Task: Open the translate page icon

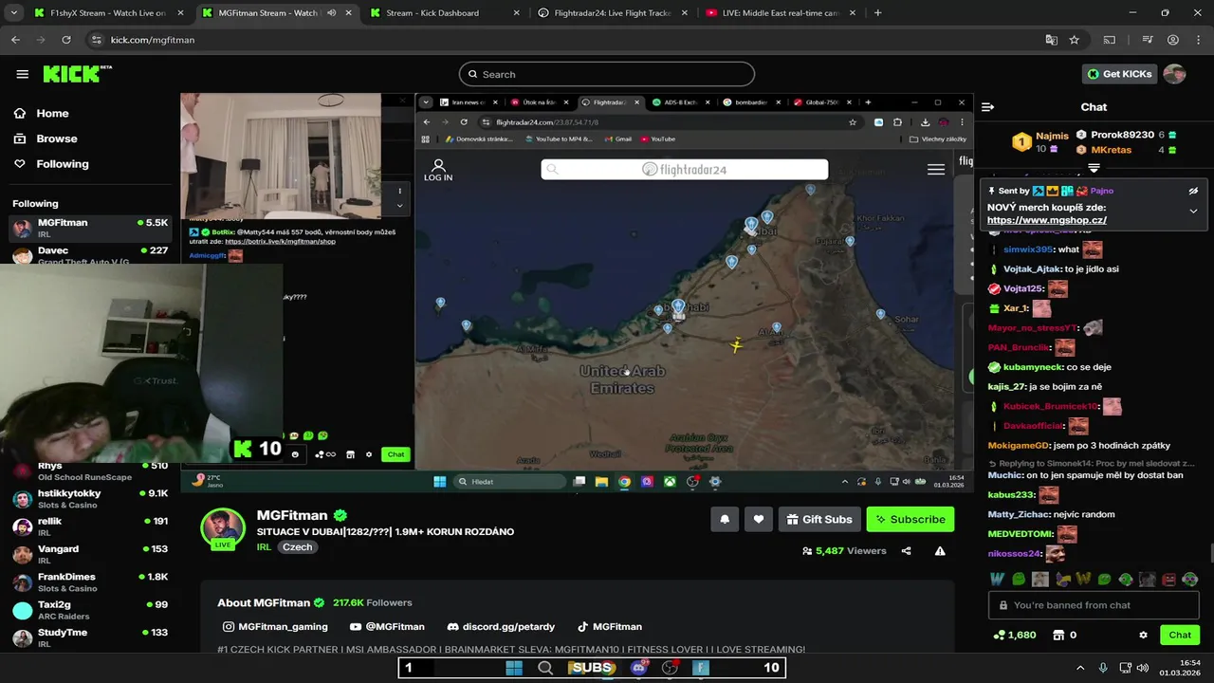Action: 1051,40
